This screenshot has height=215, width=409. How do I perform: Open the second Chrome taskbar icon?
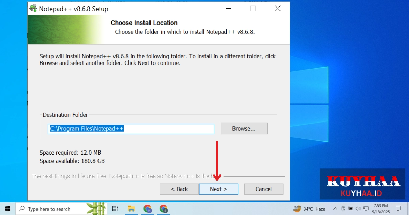[164, 209]
